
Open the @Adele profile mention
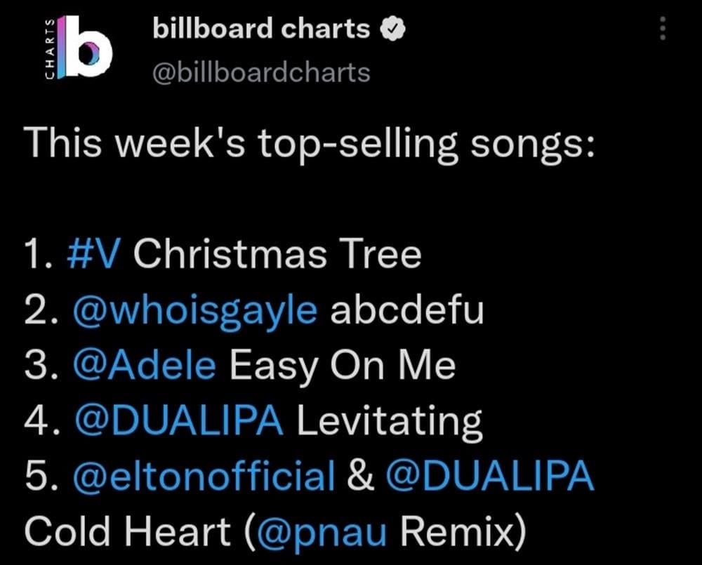coord(143,366)
